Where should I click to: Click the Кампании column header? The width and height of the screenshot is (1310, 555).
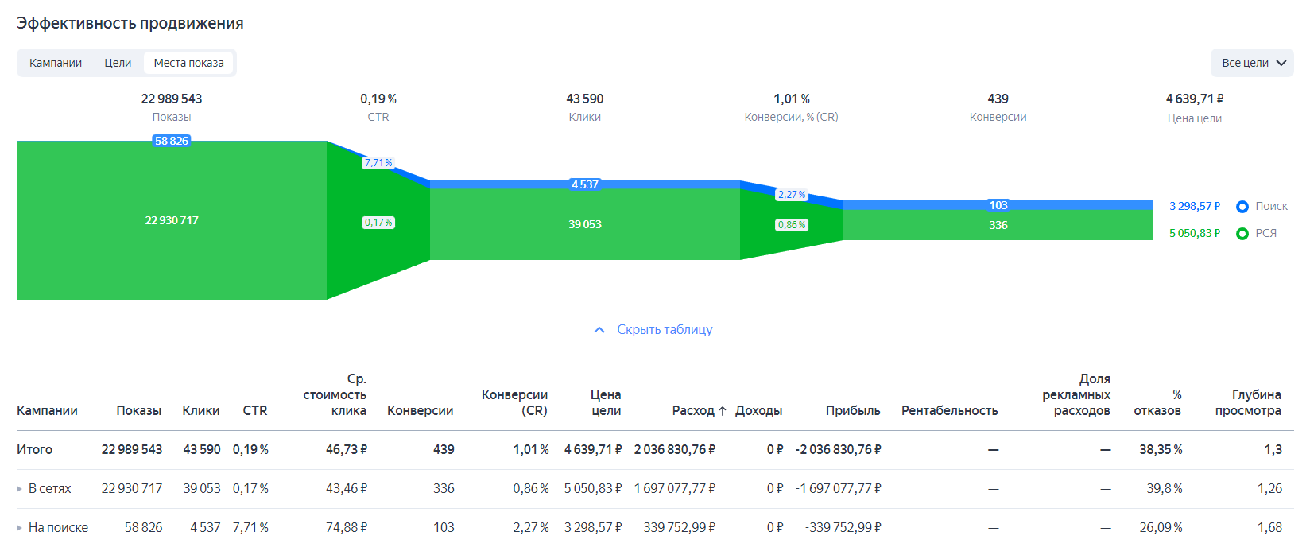[47, 410]
